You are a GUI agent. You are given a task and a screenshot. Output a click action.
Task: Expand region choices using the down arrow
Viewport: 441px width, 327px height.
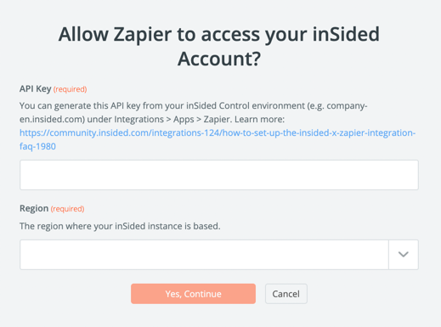(404, 255)
